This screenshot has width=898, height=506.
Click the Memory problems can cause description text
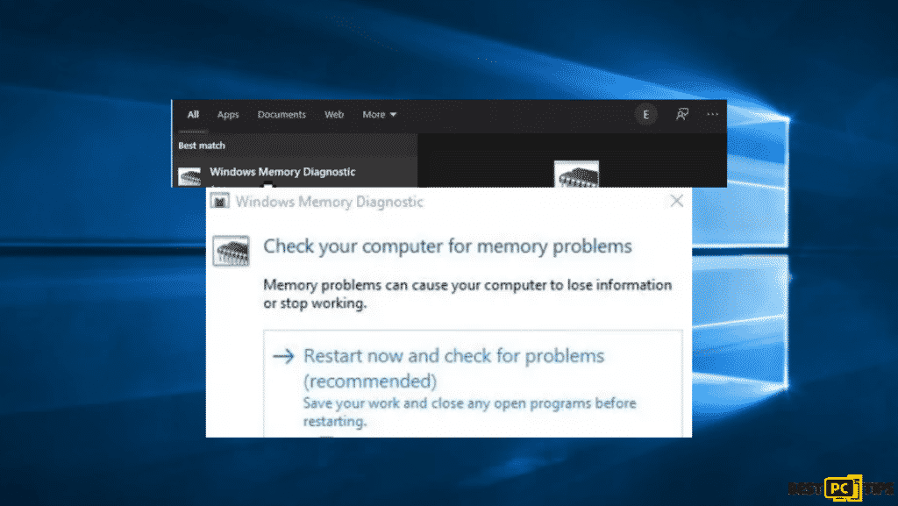(467, 294)
